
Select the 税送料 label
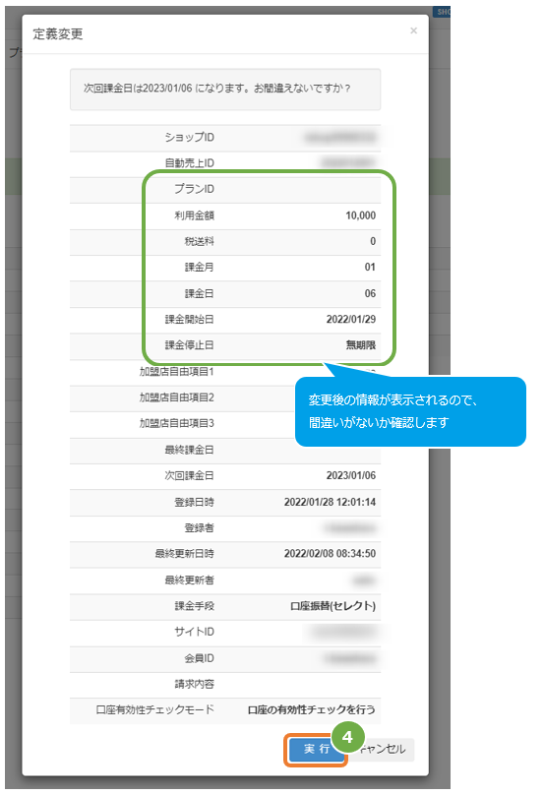(x=200, y=241)
